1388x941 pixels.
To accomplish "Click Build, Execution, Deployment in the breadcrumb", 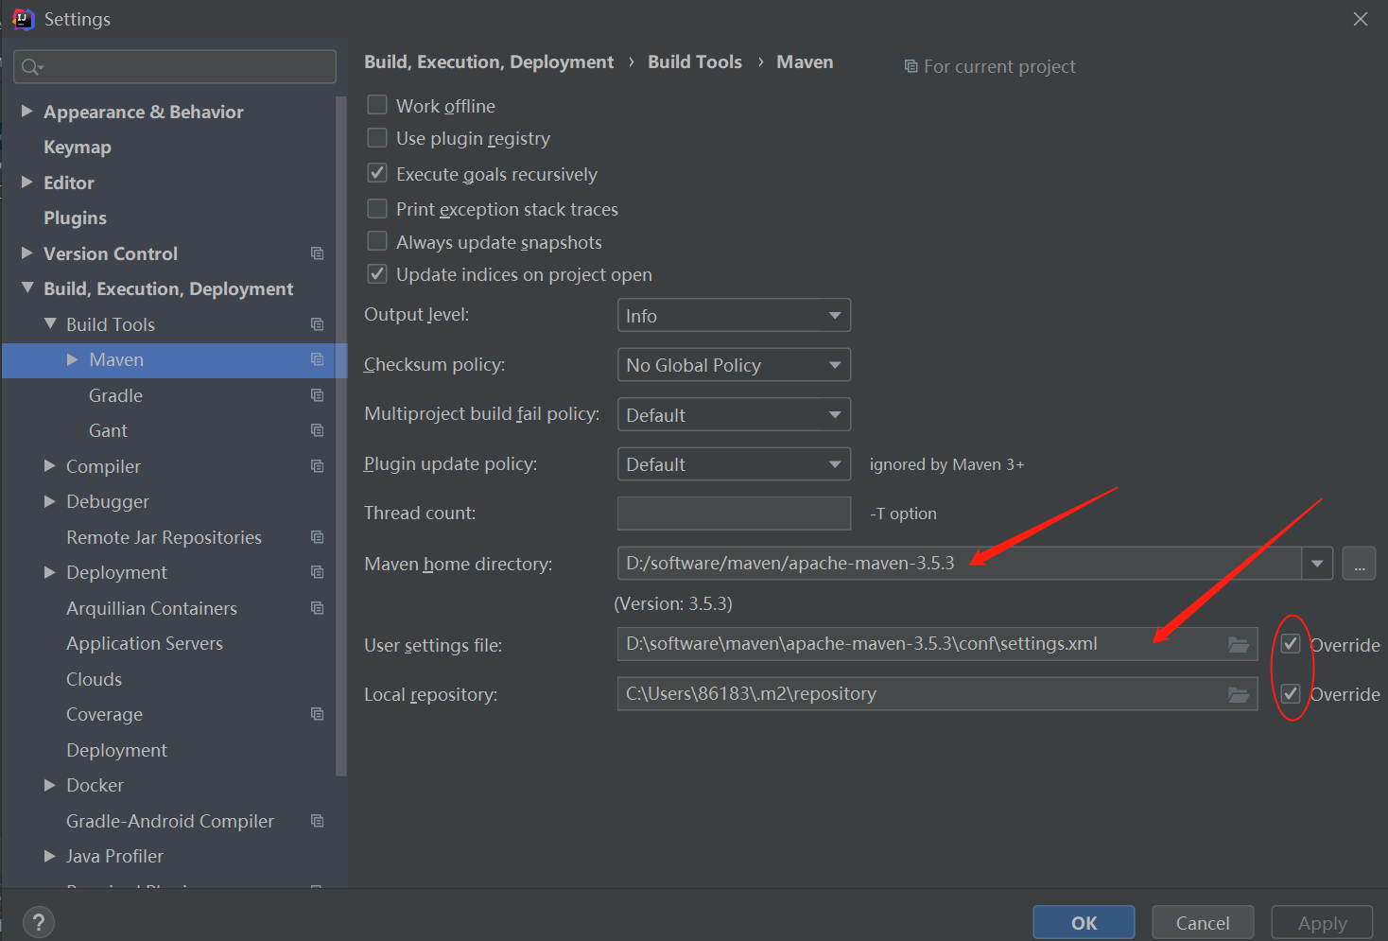I will [489, 61].
